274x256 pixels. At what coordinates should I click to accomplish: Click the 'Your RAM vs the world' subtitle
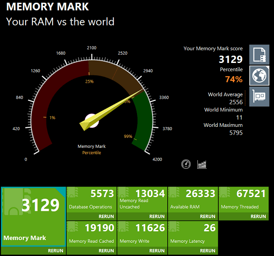click(60, 22)
